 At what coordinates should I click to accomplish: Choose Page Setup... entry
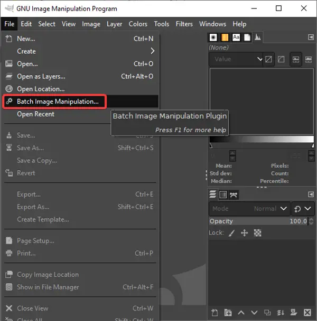[x=80, y=241]
